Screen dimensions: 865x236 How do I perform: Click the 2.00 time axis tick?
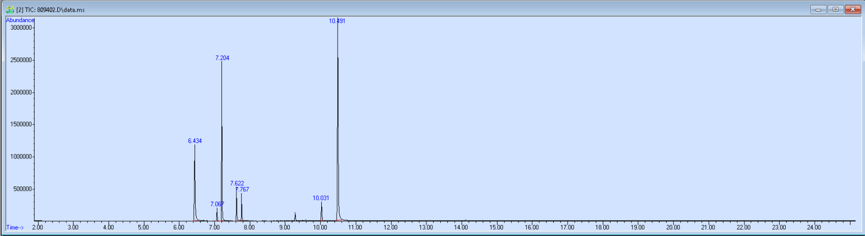(37, 227)
